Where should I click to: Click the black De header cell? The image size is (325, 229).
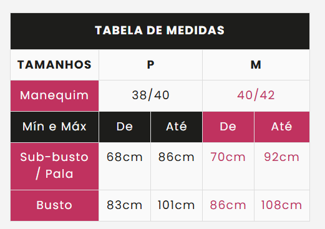pos(125,127)
